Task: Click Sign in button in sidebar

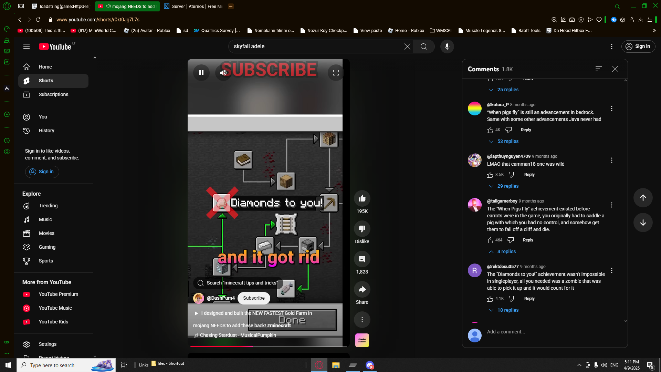Action: tap(42, 172)
